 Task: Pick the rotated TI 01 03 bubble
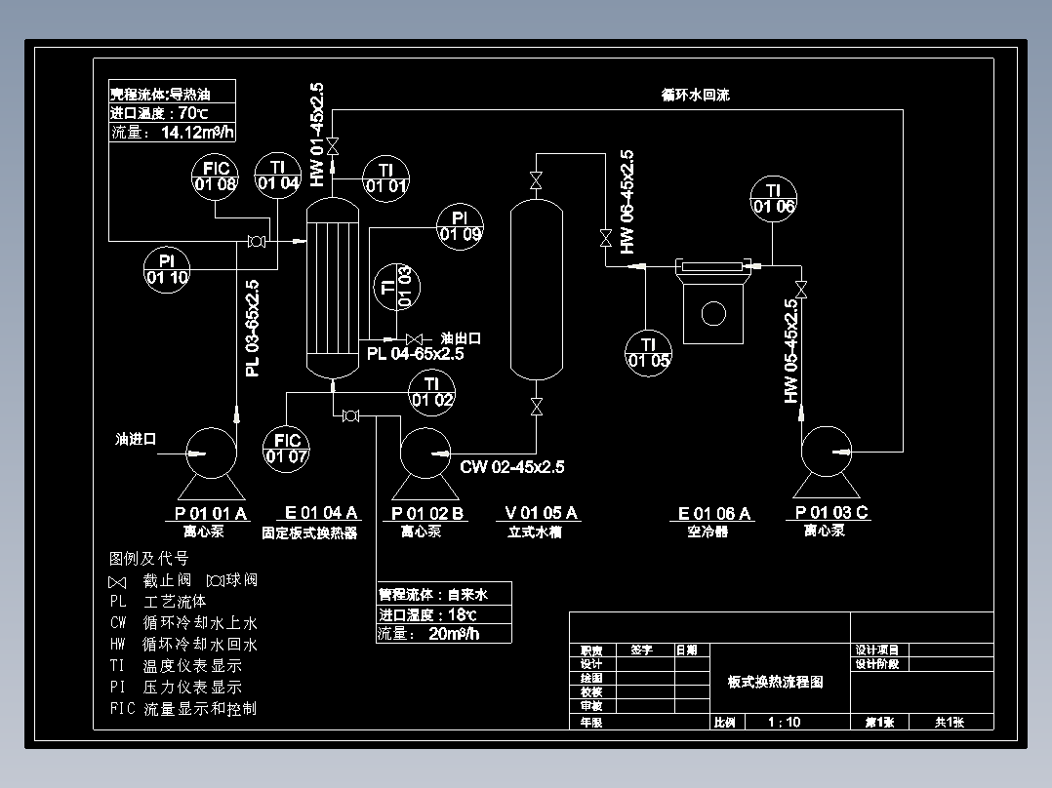[396, 287]
